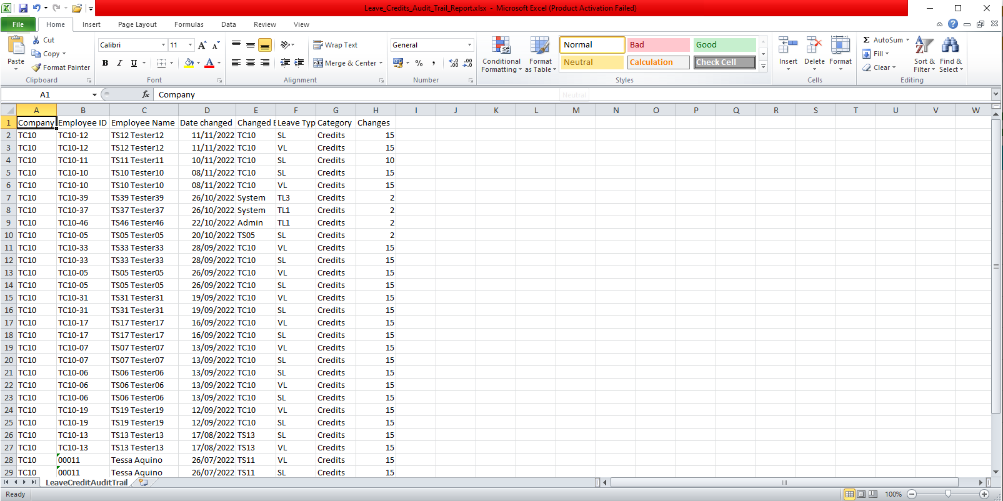Viewport: 1003px width, 501px height.
Task: Expand the Name Box dropdown arrow
Action: [94, 95]
